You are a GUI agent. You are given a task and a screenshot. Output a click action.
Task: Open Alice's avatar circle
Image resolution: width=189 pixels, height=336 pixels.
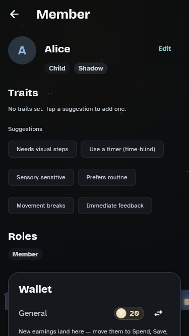tap(22, 50)
